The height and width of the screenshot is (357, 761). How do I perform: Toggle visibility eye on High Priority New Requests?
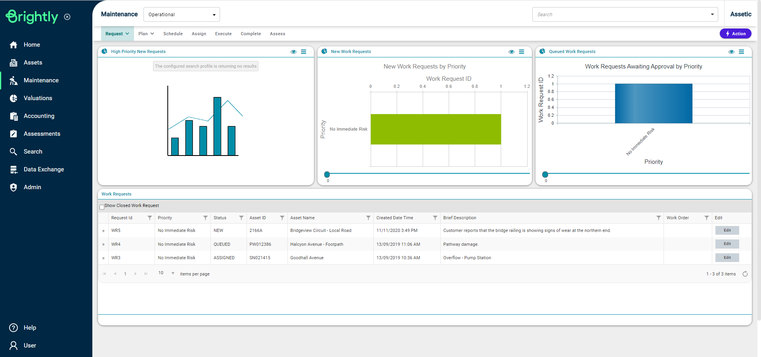tap(293, 52)
